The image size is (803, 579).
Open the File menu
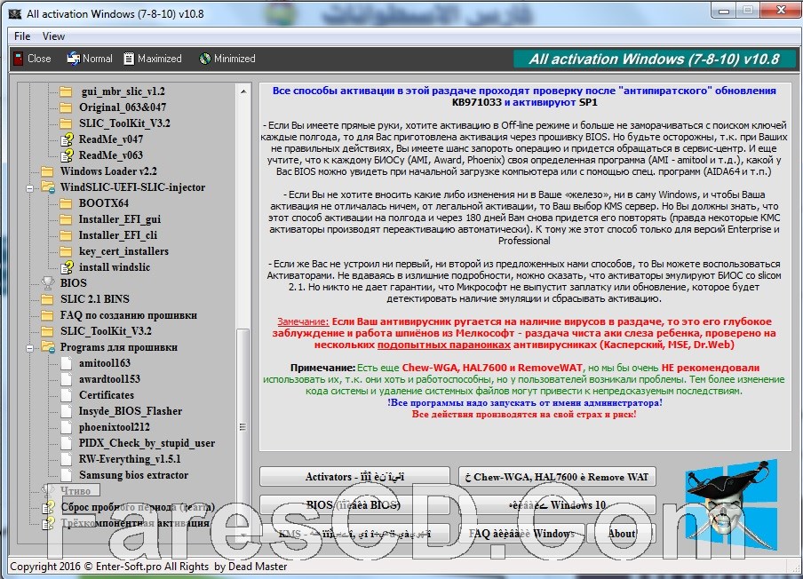[x=22, y=36]
